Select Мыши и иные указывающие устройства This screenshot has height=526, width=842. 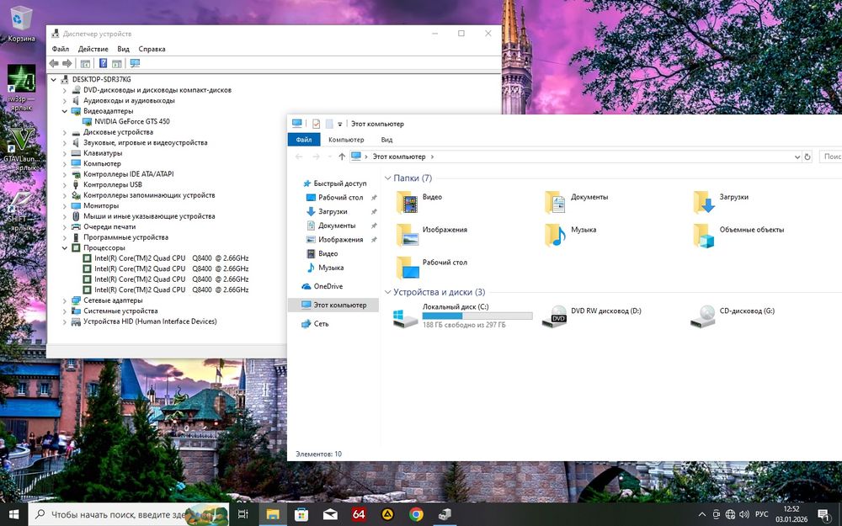click(x=149, y=216)
